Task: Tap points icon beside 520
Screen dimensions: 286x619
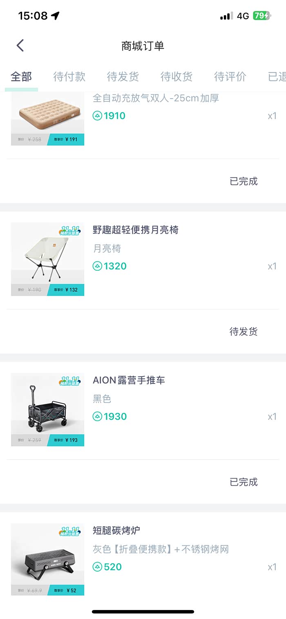Action: pos(97,567)
